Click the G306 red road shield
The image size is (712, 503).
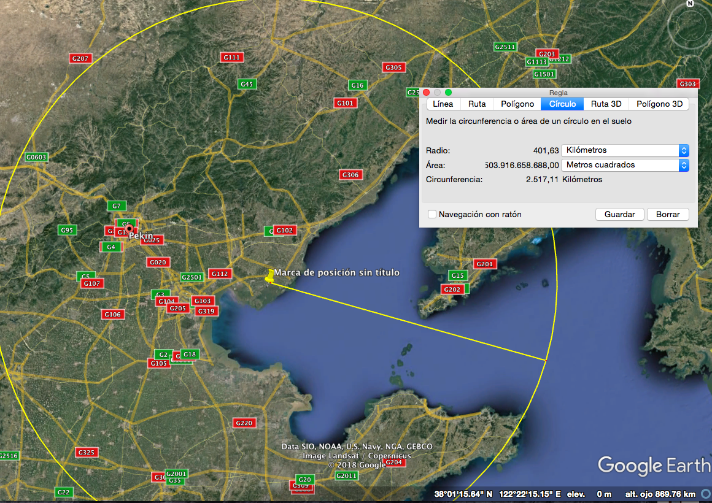[350, 175]
